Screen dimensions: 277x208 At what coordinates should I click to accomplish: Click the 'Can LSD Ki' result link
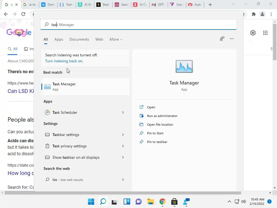click(21, 91)
